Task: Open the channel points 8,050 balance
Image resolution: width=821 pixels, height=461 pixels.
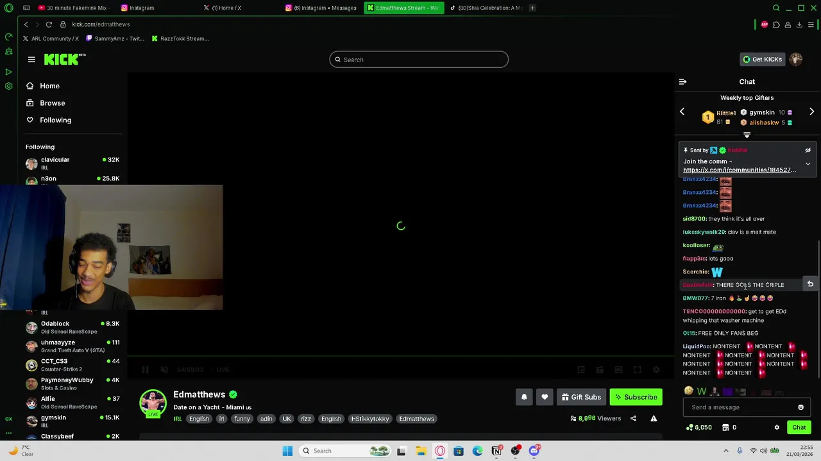Action: click(699, 427)
